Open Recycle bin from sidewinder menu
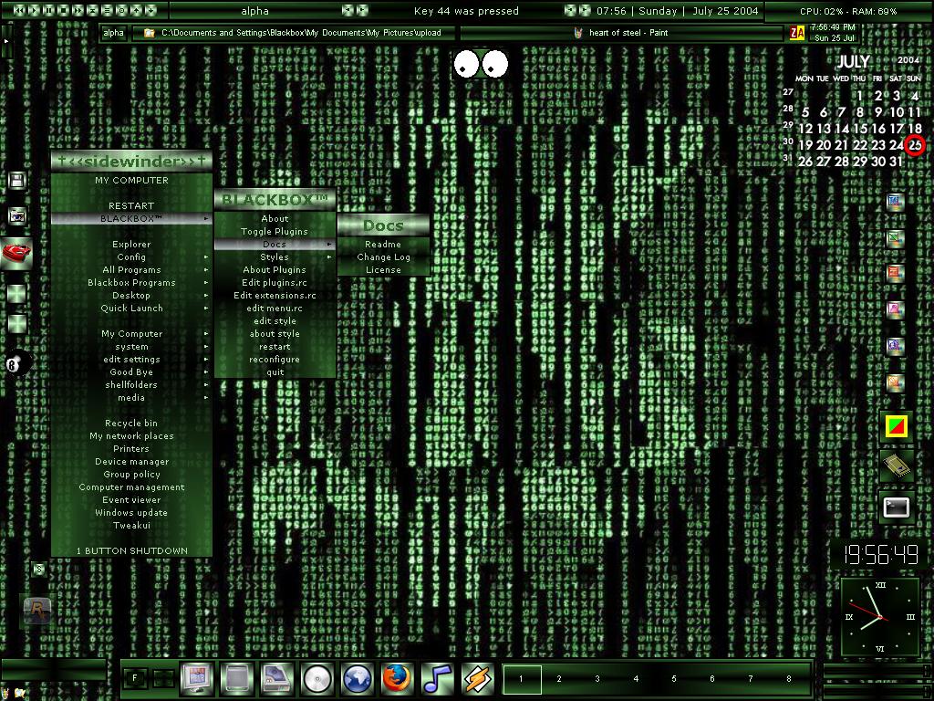The width and height of the screenshot is (934, 701). [x=131, y=424]
